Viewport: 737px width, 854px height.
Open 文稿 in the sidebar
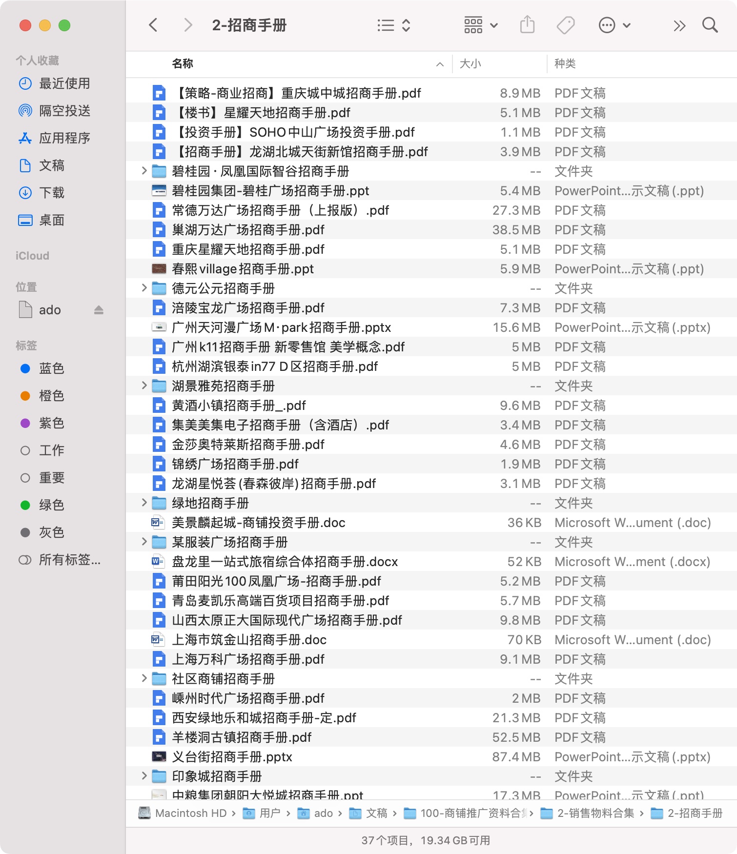pyautogui.click(x=52, y=165)
